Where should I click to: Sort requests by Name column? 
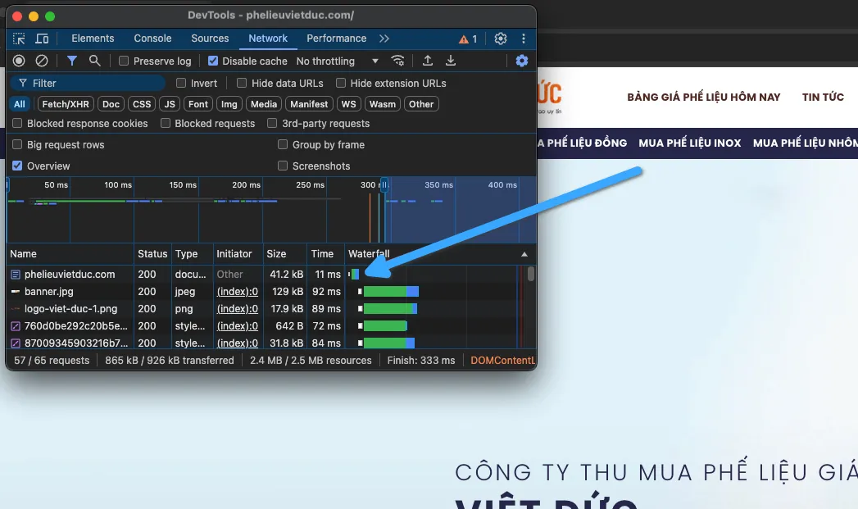(x=71, y=254)
